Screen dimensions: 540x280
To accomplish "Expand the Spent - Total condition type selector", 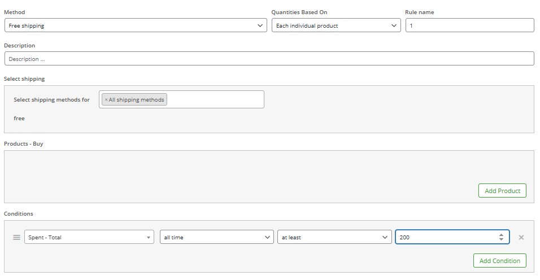I will (x=89, y=237).
